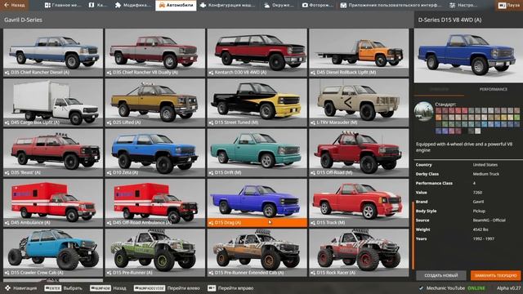Select D15 Crawler Crew Cab (A)
This screenshot has width=523, height=294.
click(x=53, y=252)
